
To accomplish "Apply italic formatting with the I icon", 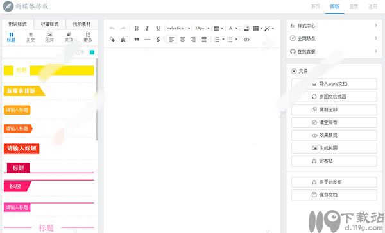I will (147, 28).
